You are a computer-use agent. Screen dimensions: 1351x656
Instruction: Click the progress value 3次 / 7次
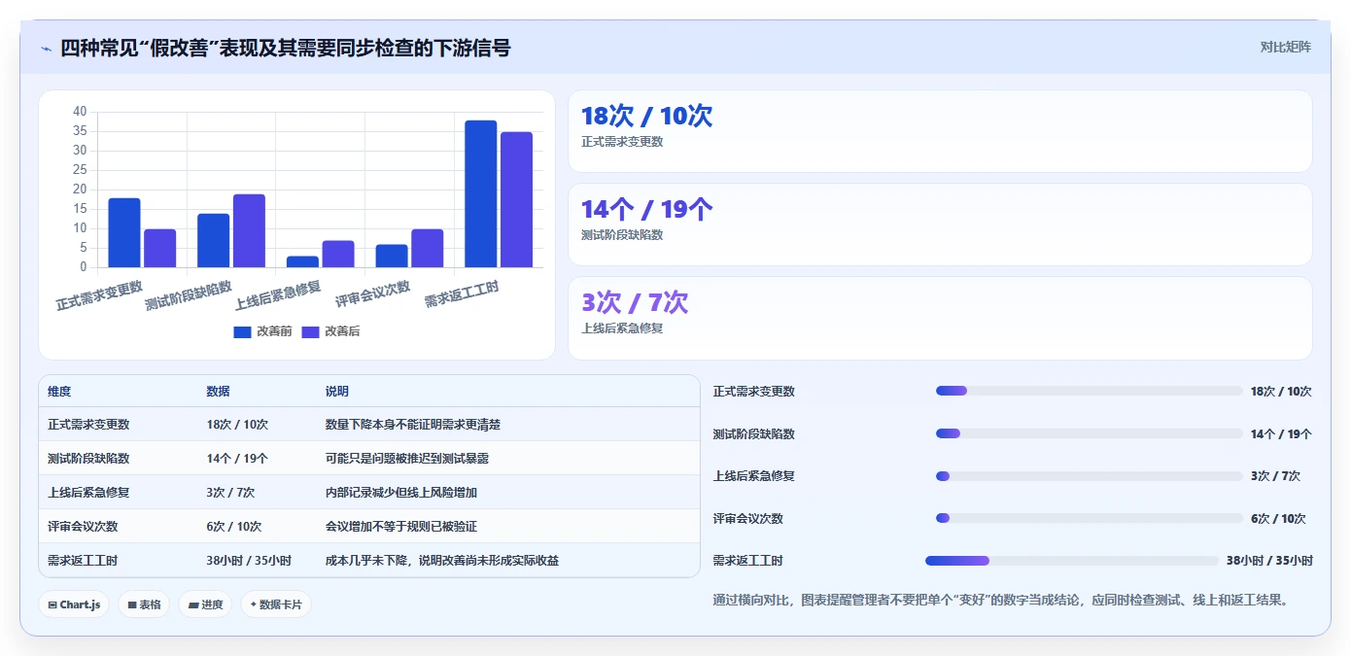coord(1275,476)
